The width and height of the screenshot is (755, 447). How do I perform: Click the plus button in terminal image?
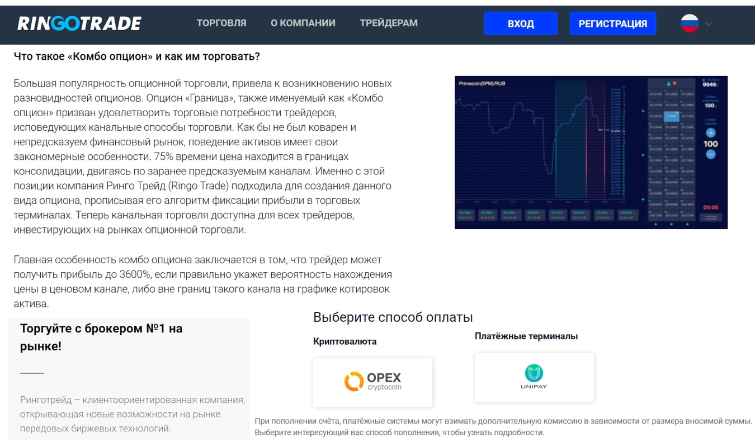(711, 133)
